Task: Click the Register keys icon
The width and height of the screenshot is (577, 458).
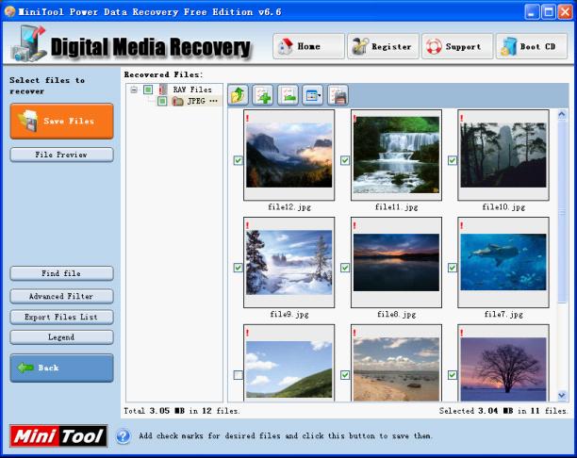Action: pyautogui.click(x=360, y=46)
